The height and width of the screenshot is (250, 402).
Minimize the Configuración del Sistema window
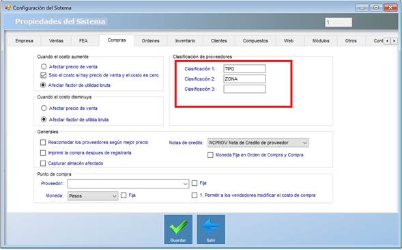[362, 8]
